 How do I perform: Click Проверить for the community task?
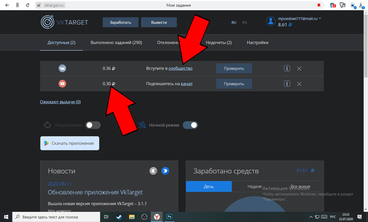click(x=234, y=68)
